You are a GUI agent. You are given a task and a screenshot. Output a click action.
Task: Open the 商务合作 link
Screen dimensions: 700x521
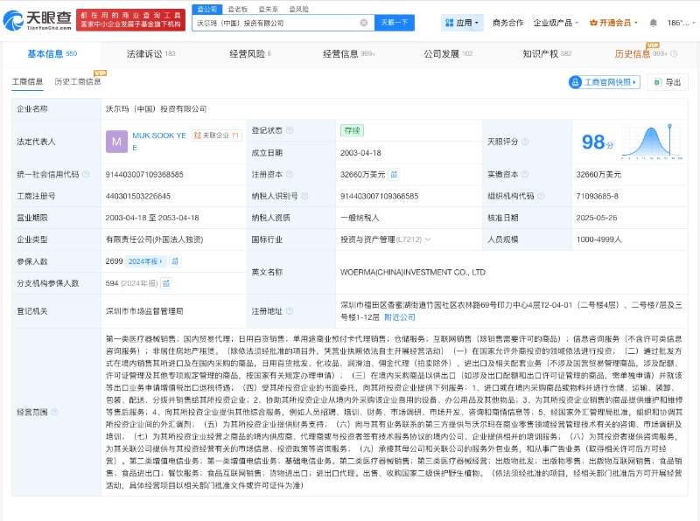[507, 23]
